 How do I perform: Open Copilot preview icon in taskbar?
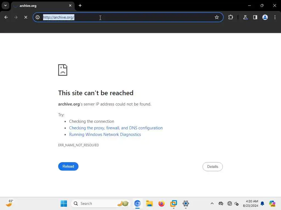(272, 203)
